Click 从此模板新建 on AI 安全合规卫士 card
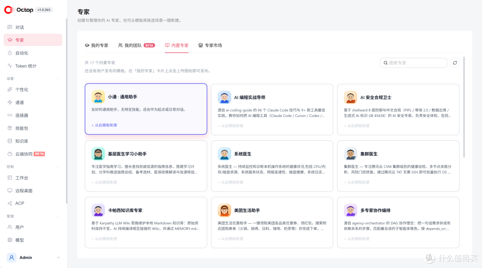Viewport: 482px width, 268px height. pos(357,126)
